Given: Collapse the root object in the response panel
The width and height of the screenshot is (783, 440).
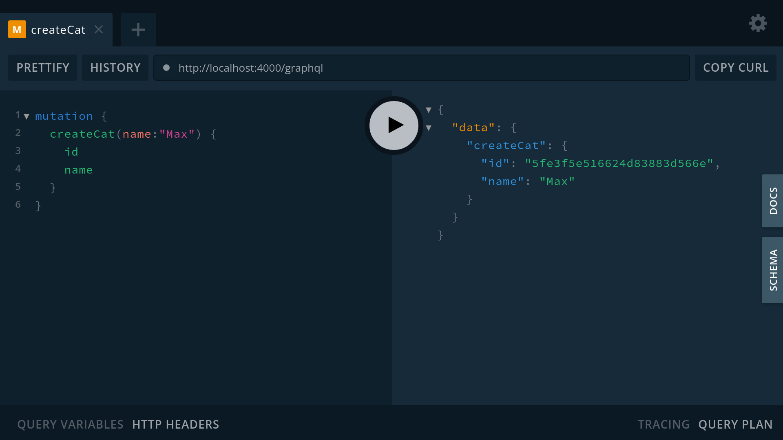Looking at the screenshot, I should (429, 110).
